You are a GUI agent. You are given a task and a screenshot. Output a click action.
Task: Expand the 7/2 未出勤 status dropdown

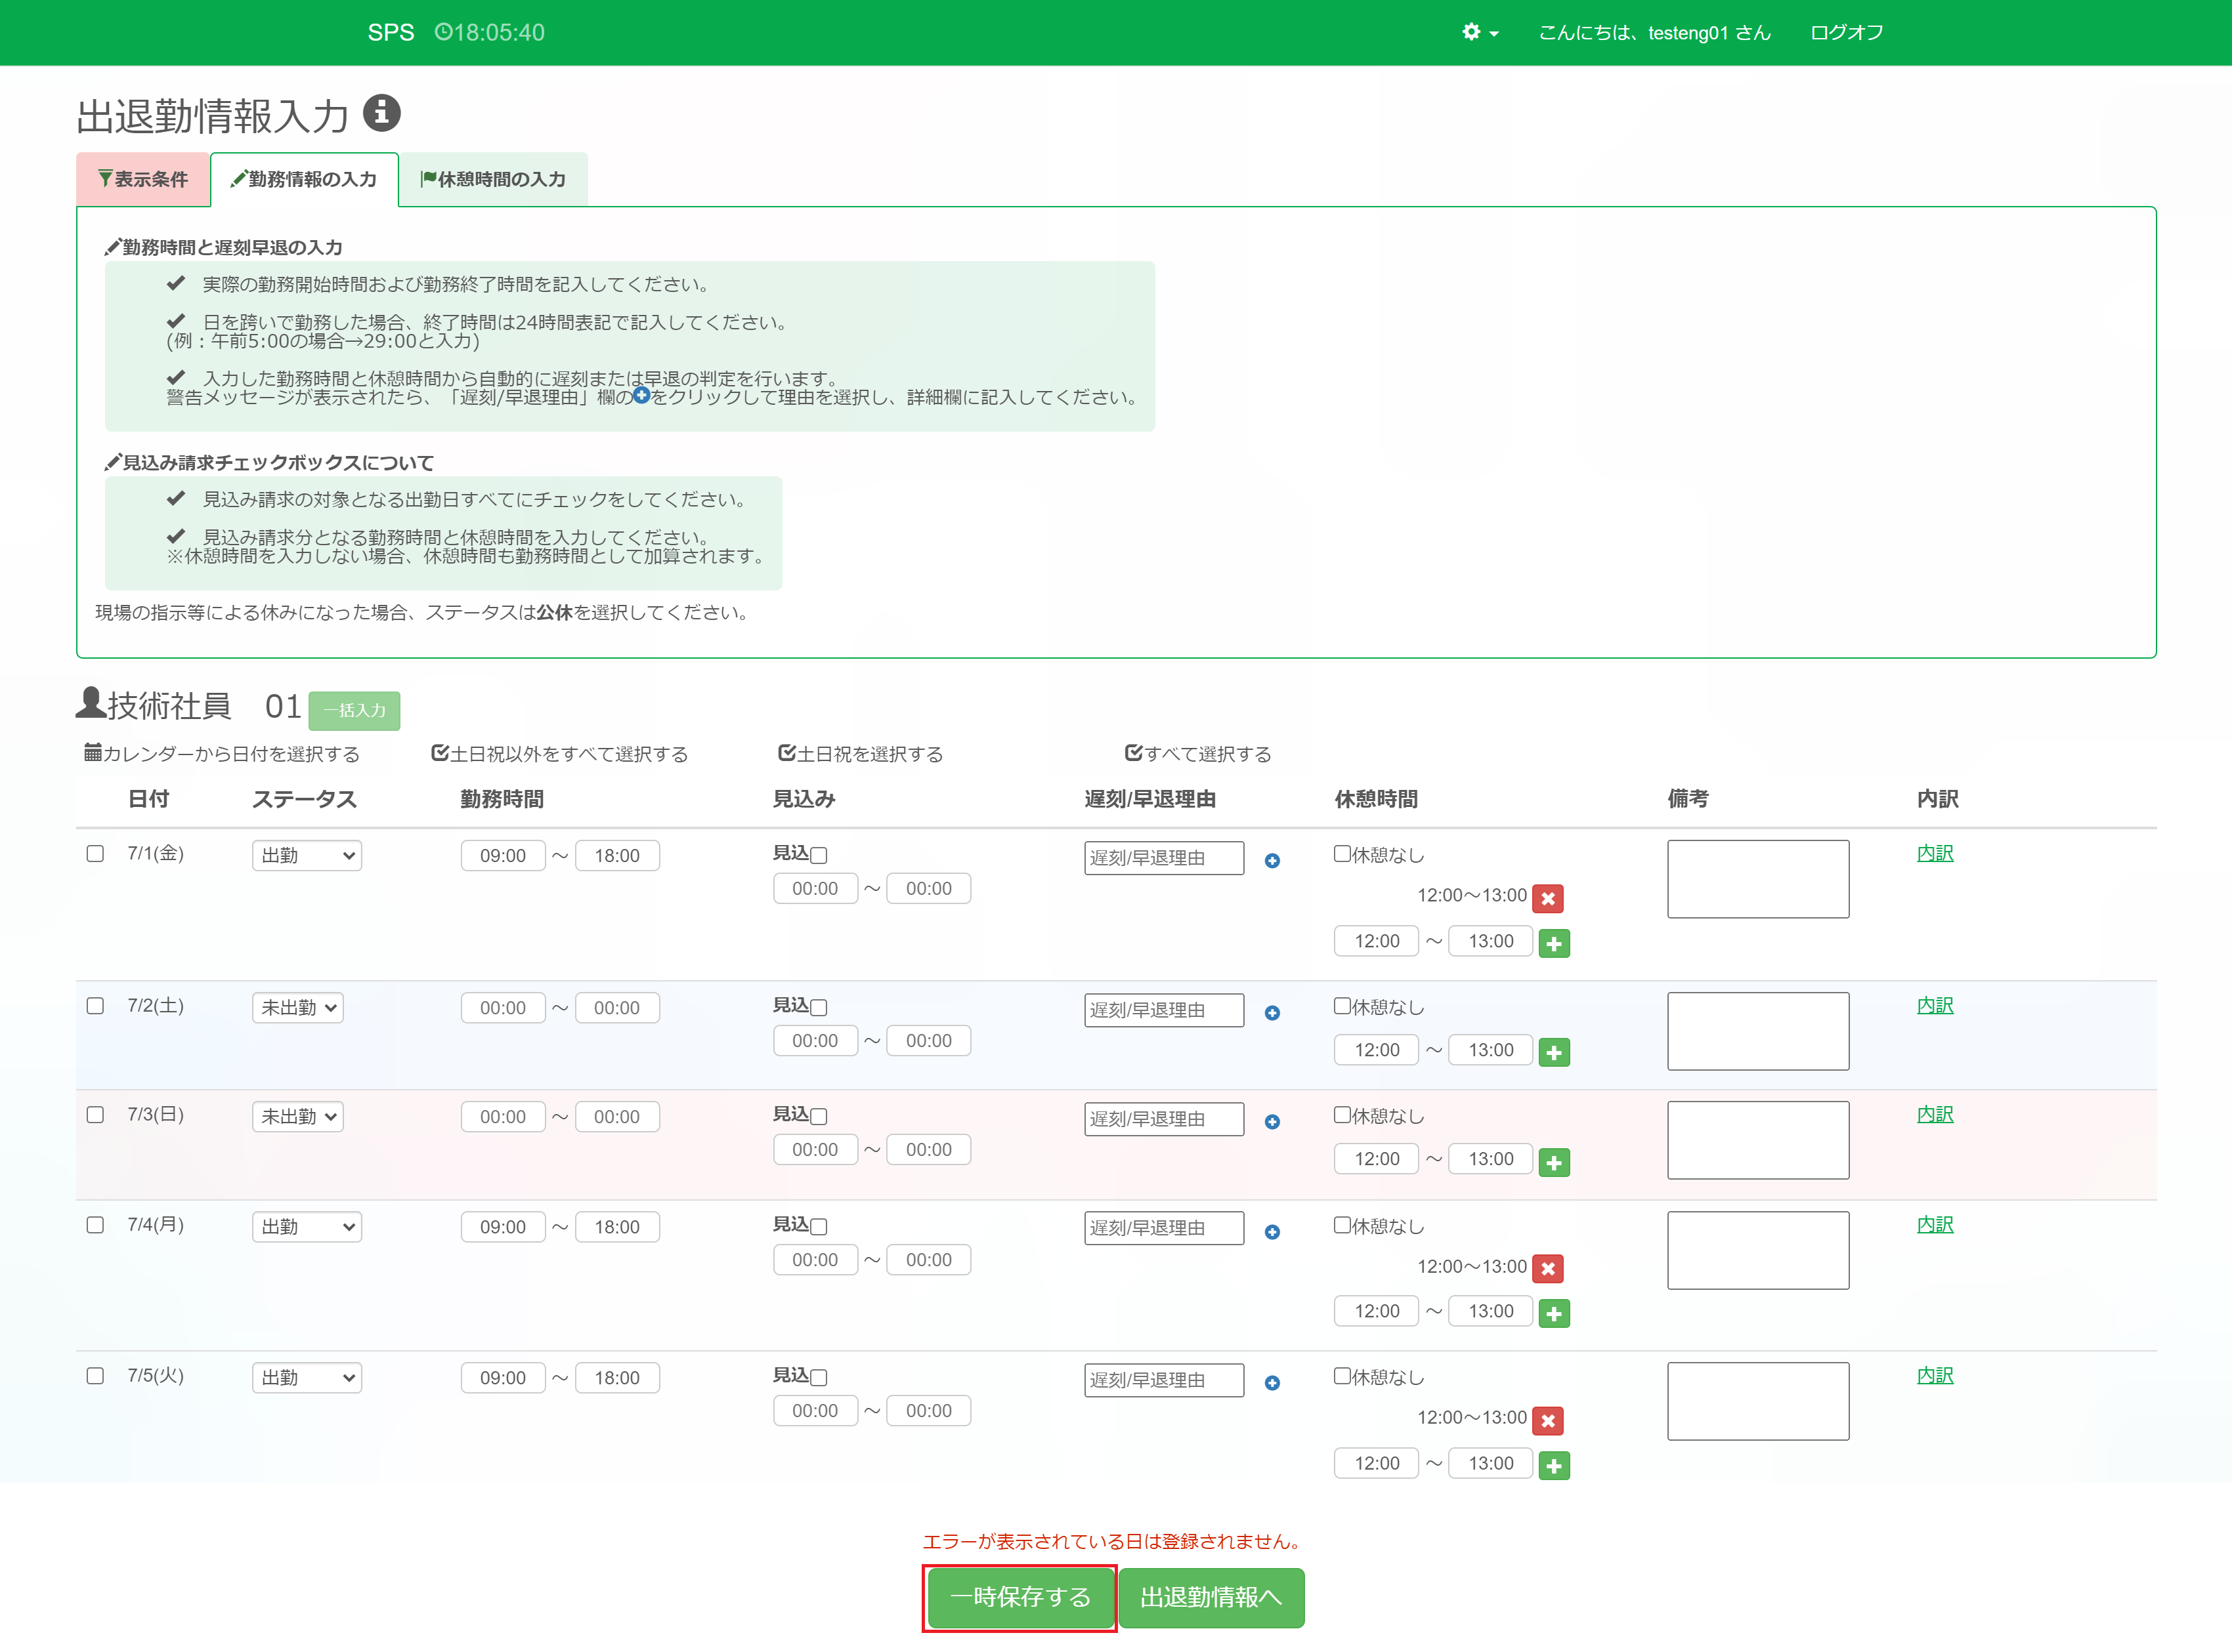(297, 1008)
